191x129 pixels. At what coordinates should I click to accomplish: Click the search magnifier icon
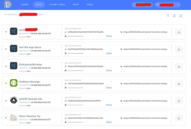(168, 16)
